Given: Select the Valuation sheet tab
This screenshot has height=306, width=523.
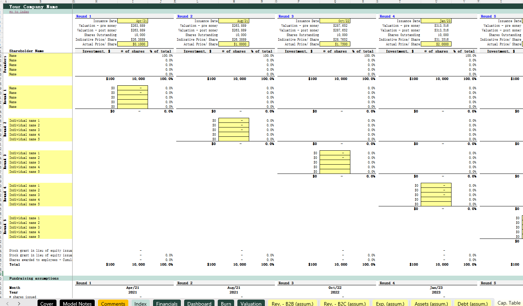Looking at the screenshot, I should click(x=251, y=304).
